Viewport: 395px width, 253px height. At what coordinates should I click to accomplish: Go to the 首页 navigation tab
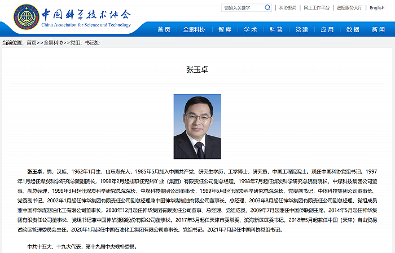tap(164, 29)
